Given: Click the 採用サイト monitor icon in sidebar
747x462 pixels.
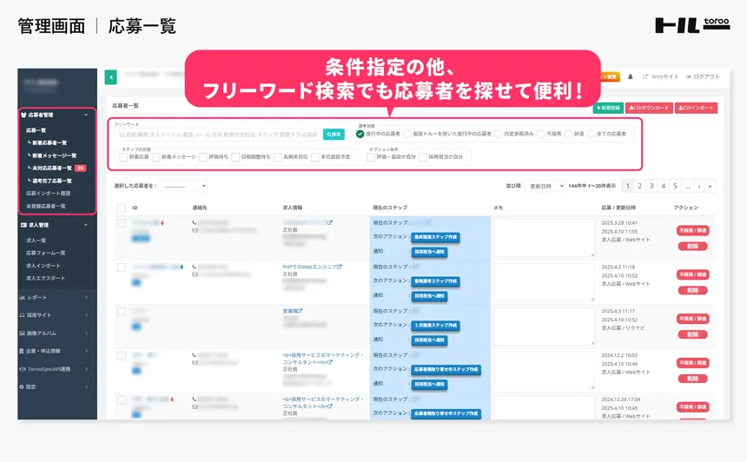Looking at the screenshot, I should pos(22,315).
